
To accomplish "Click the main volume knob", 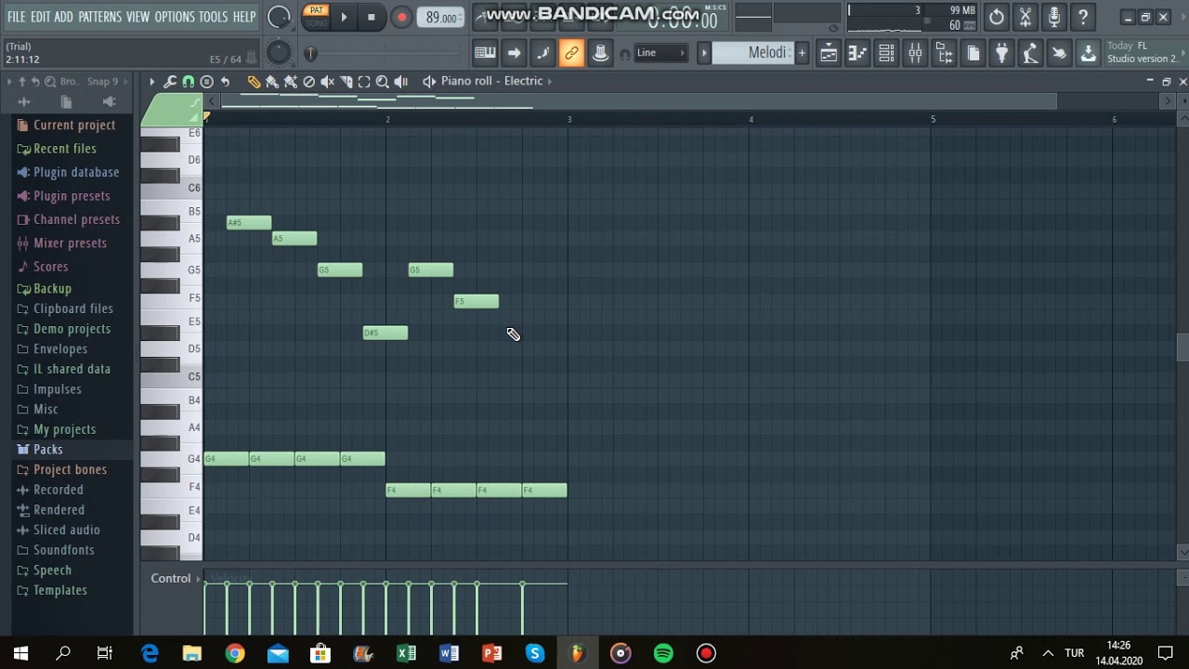I will coord(279,17).
